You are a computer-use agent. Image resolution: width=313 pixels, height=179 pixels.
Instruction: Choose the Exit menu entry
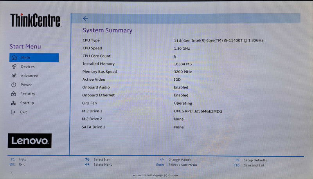23,112
